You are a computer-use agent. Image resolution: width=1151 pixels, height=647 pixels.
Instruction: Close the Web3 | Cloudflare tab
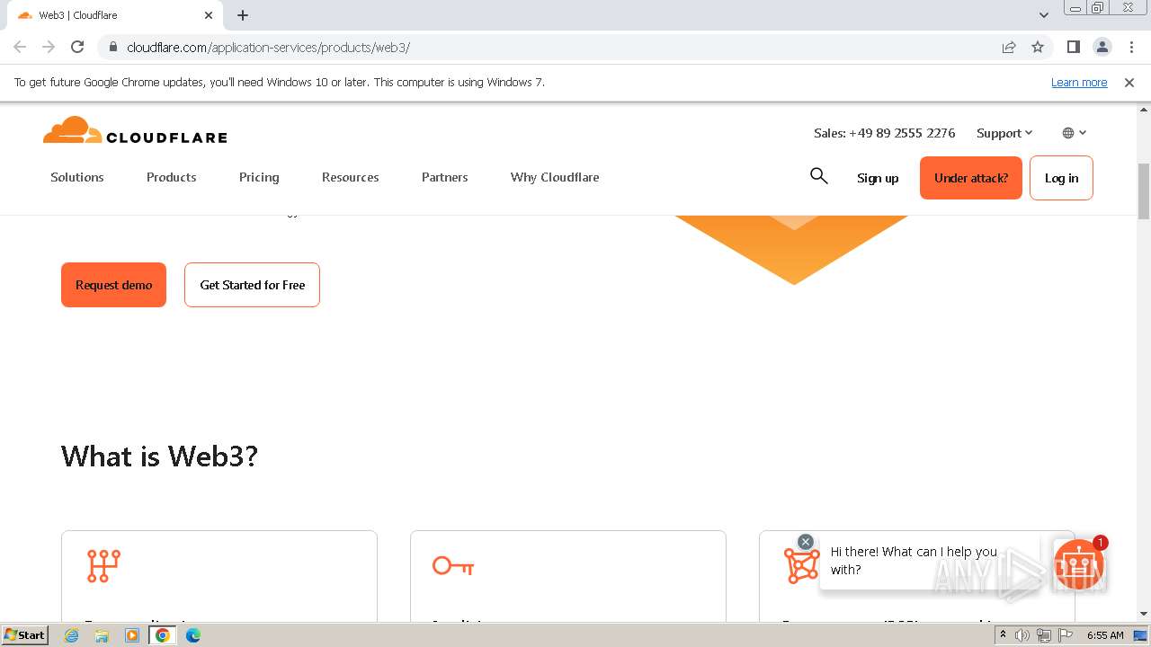[209, 15]
